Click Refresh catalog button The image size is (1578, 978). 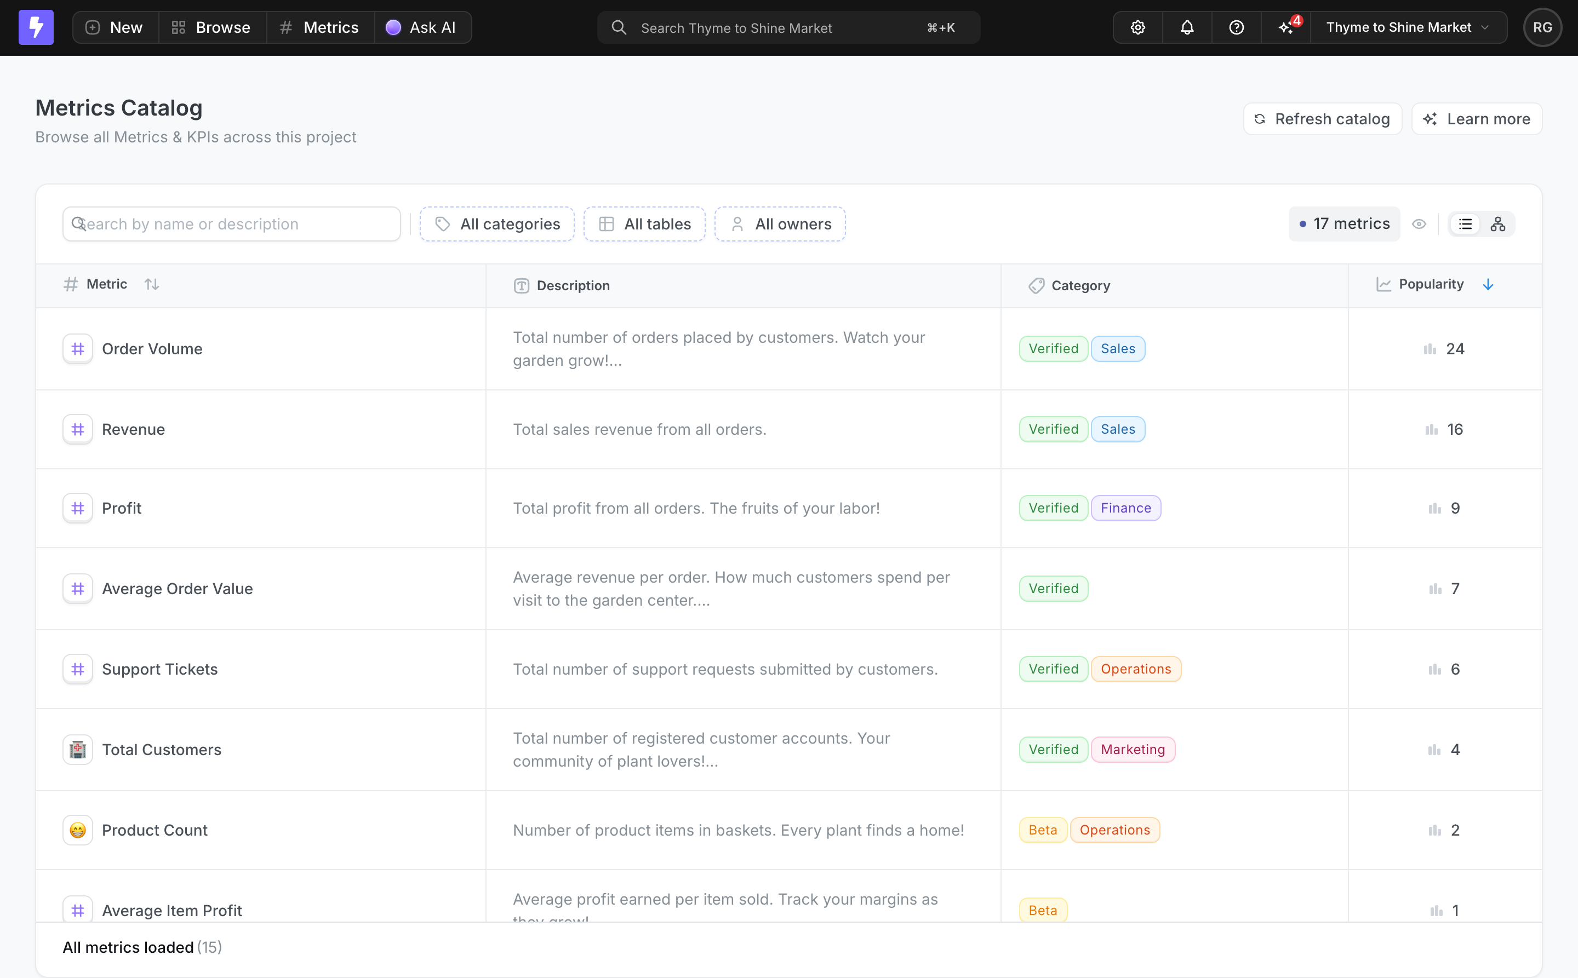[x=1322, y=119]
